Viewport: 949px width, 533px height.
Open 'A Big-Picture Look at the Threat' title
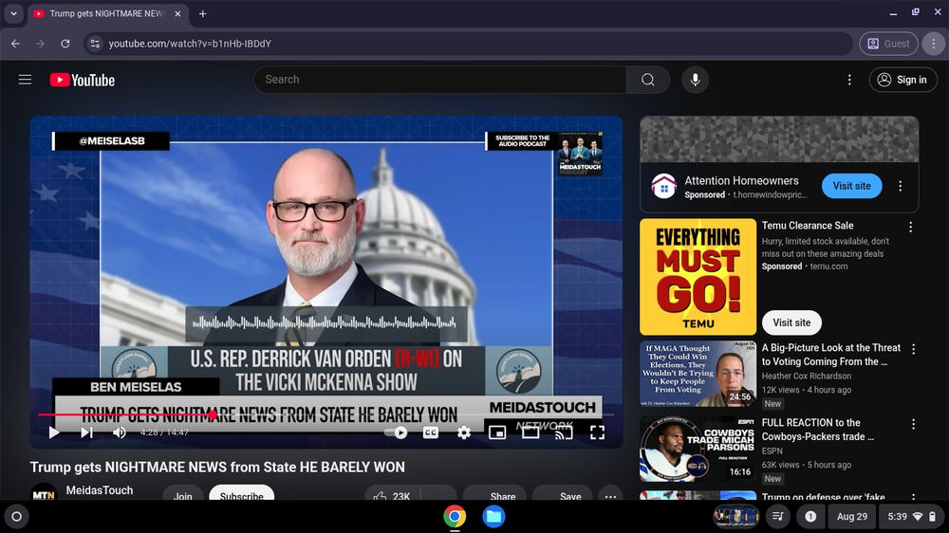[x=831, y=355]
